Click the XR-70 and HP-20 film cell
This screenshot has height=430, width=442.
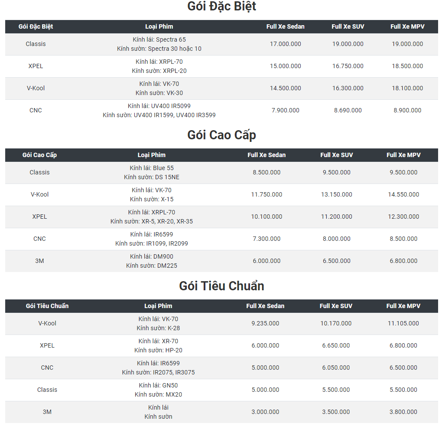[158, 345]
